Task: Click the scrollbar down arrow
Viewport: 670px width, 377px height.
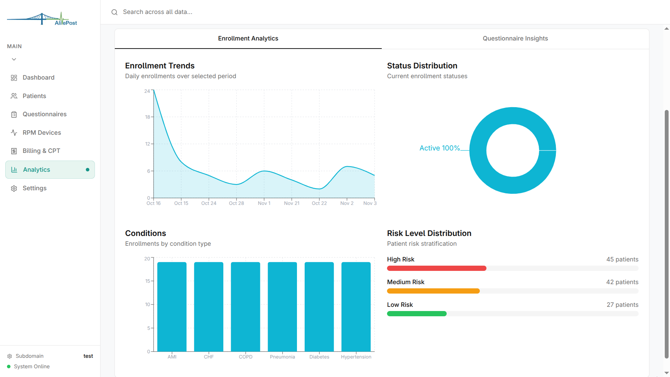Action: 666,373
